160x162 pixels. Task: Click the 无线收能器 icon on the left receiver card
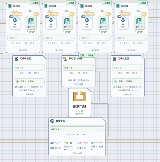(16, 59)
